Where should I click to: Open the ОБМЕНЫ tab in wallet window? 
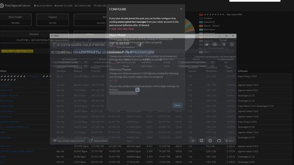[61, 52]
